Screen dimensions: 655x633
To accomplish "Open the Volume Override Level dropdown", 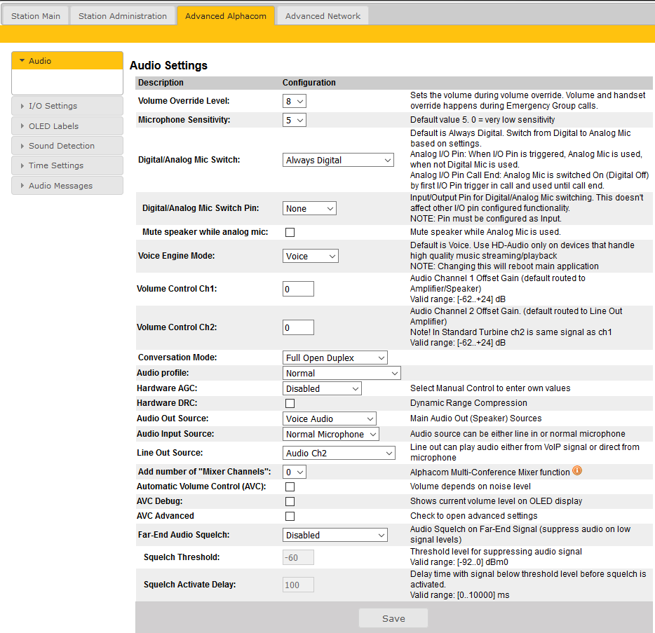I will 295,102.
